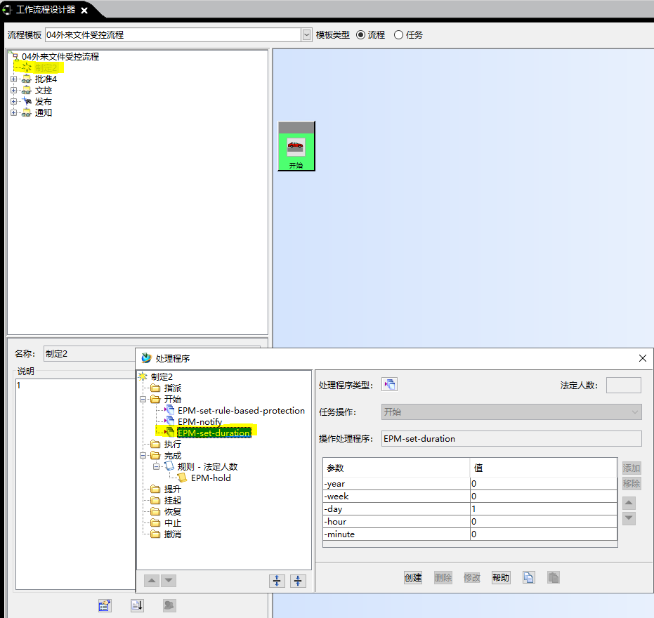Click the 创建 button
The height and width of the screenshot is (618, 654).
413,577
